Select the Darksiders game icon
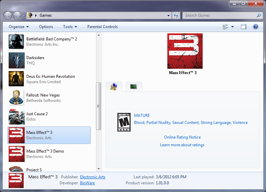This screenshot has width=266, height=192. (x=16, y=60)
